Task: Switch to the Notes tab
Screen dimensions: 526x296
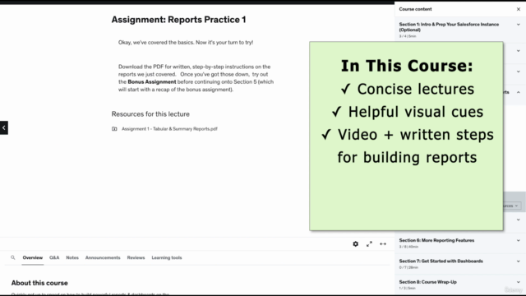Action: pos(72,257)
